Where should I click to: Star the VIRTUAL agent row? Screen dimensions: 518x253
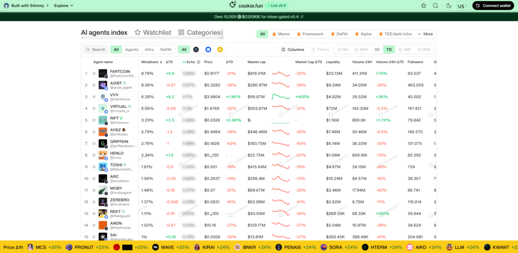click(x=94, y=108)
